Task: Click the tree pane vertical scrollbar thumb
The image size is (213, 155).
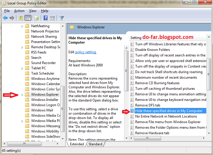Action: pos(62,109)
